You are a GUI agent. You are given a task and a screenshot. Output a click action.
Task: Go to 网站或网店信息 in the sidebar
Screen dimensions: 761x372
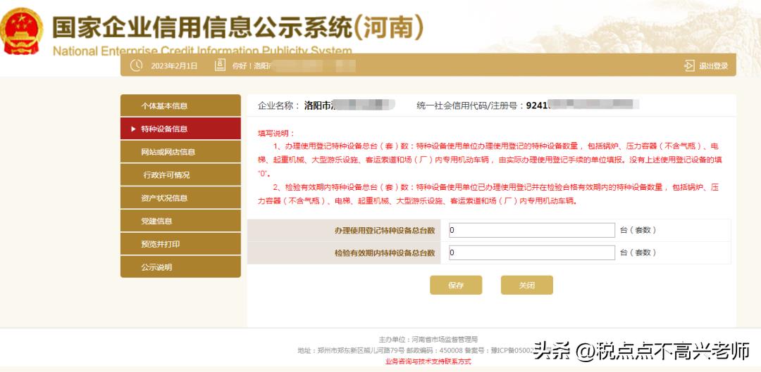(180, 152)
